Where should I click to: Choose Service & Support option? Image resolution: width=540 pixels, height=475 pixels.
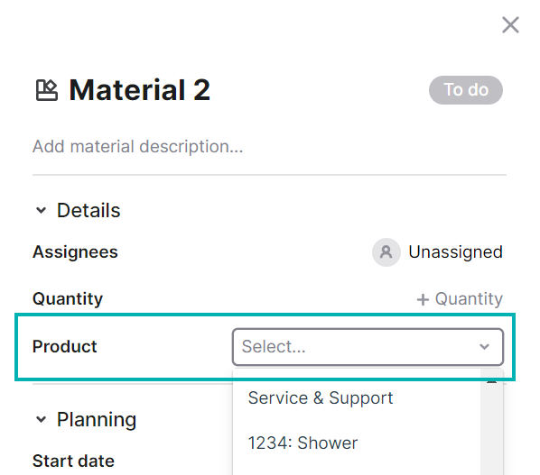pos(321,398)
